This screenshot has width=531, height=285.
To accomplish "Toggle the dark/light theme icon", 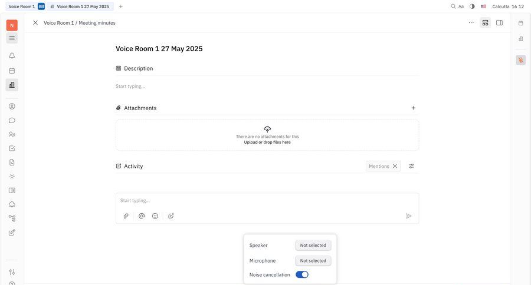I will 472,6.
